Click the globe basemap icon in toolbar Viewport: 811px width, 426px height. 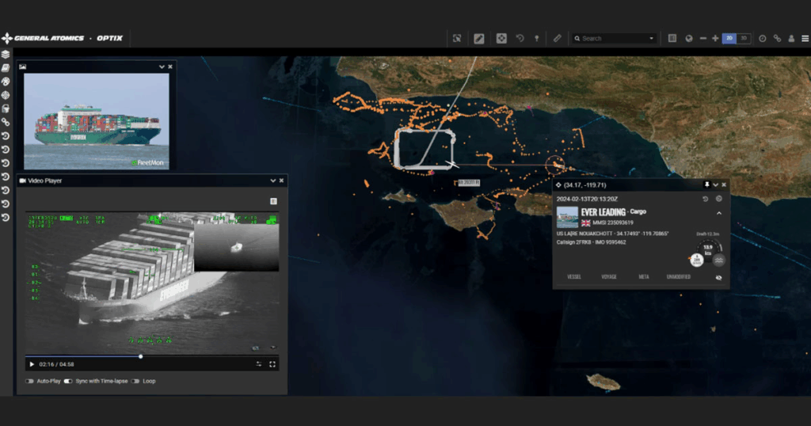tap(688, 38)
